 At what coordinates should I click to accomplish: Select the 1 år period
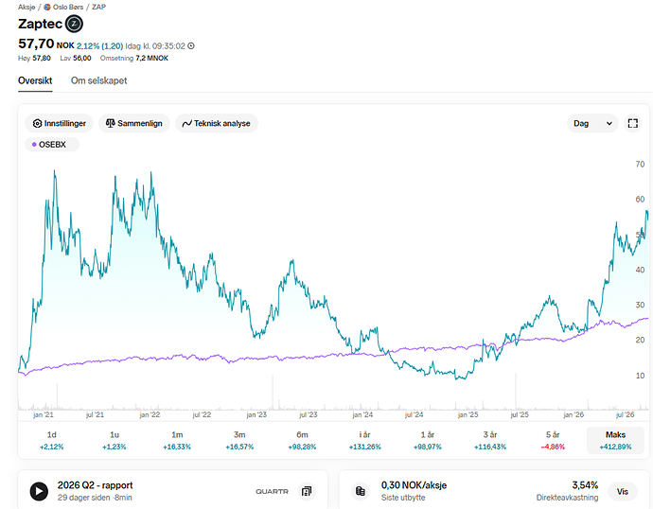(428, 440)
